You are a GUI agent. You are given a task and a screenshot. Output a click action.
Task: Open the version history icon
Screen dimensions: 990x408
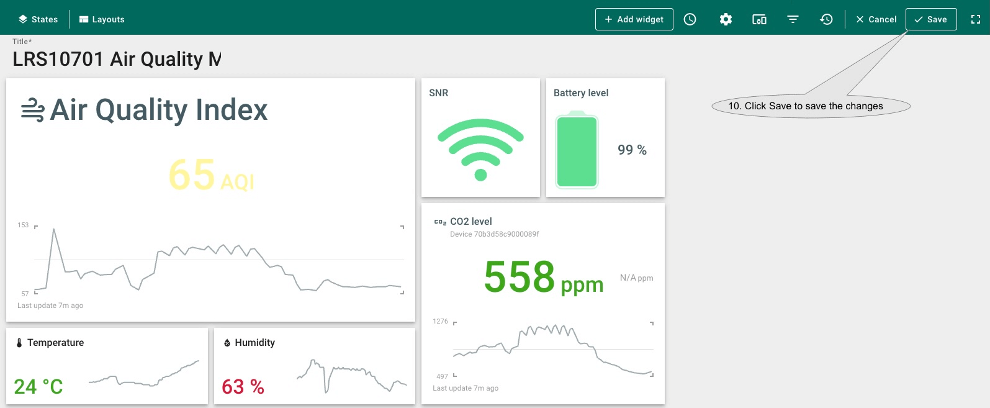(826, 19)
